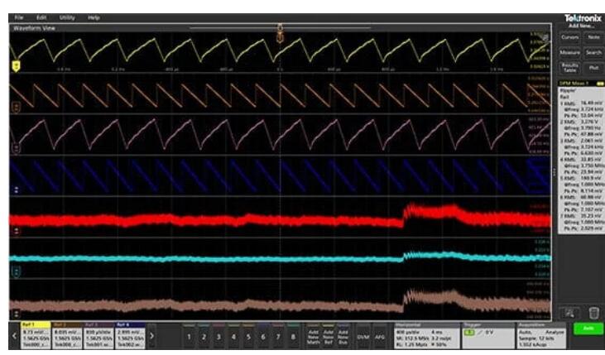Turn on channel 6

coord(263,337)
